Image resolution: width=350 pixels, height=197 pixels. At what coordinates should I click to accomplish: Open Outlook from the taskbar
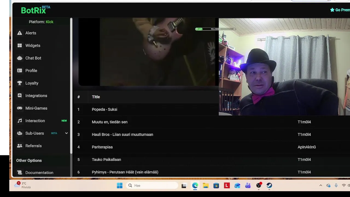237,186
